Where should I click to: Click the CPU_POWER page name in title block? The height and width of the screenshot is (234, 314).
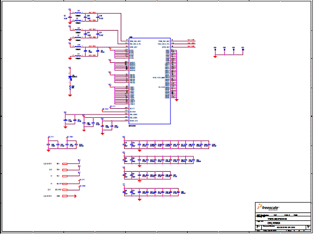coord(274,223)
